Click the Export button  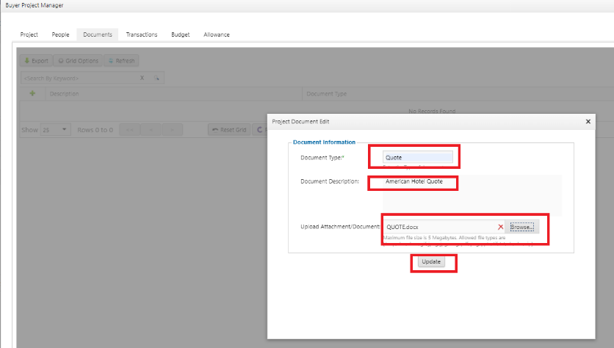coord(36,61)
